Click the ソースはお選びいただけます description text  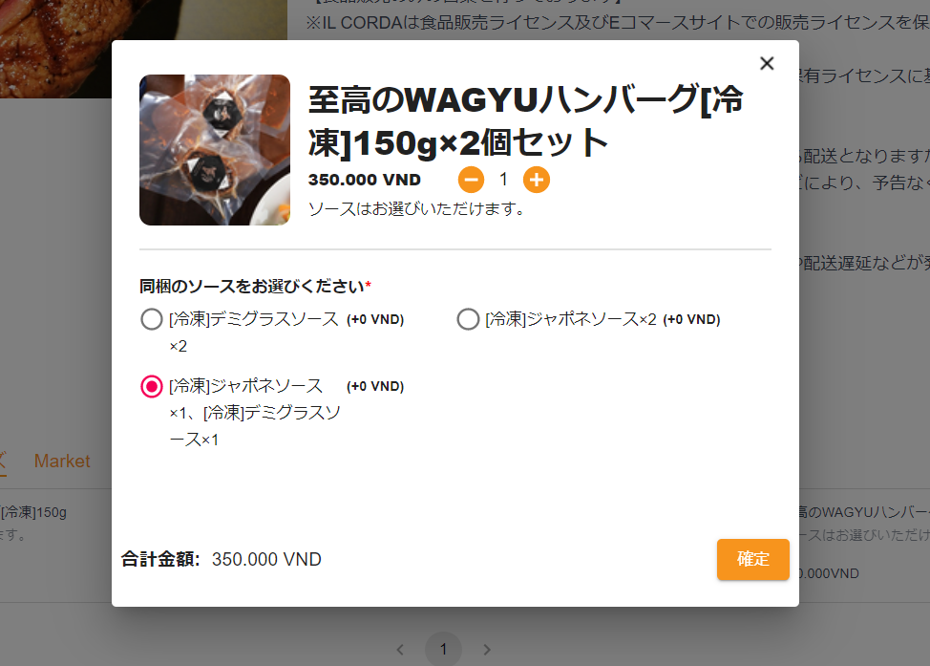click(x=415, y=209)
